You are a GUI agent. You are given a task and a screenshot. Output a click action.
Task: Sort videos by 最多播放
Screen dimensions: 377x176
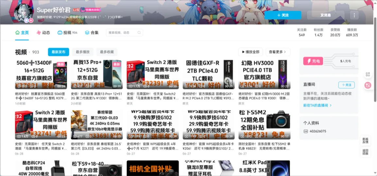coord(83,52)
